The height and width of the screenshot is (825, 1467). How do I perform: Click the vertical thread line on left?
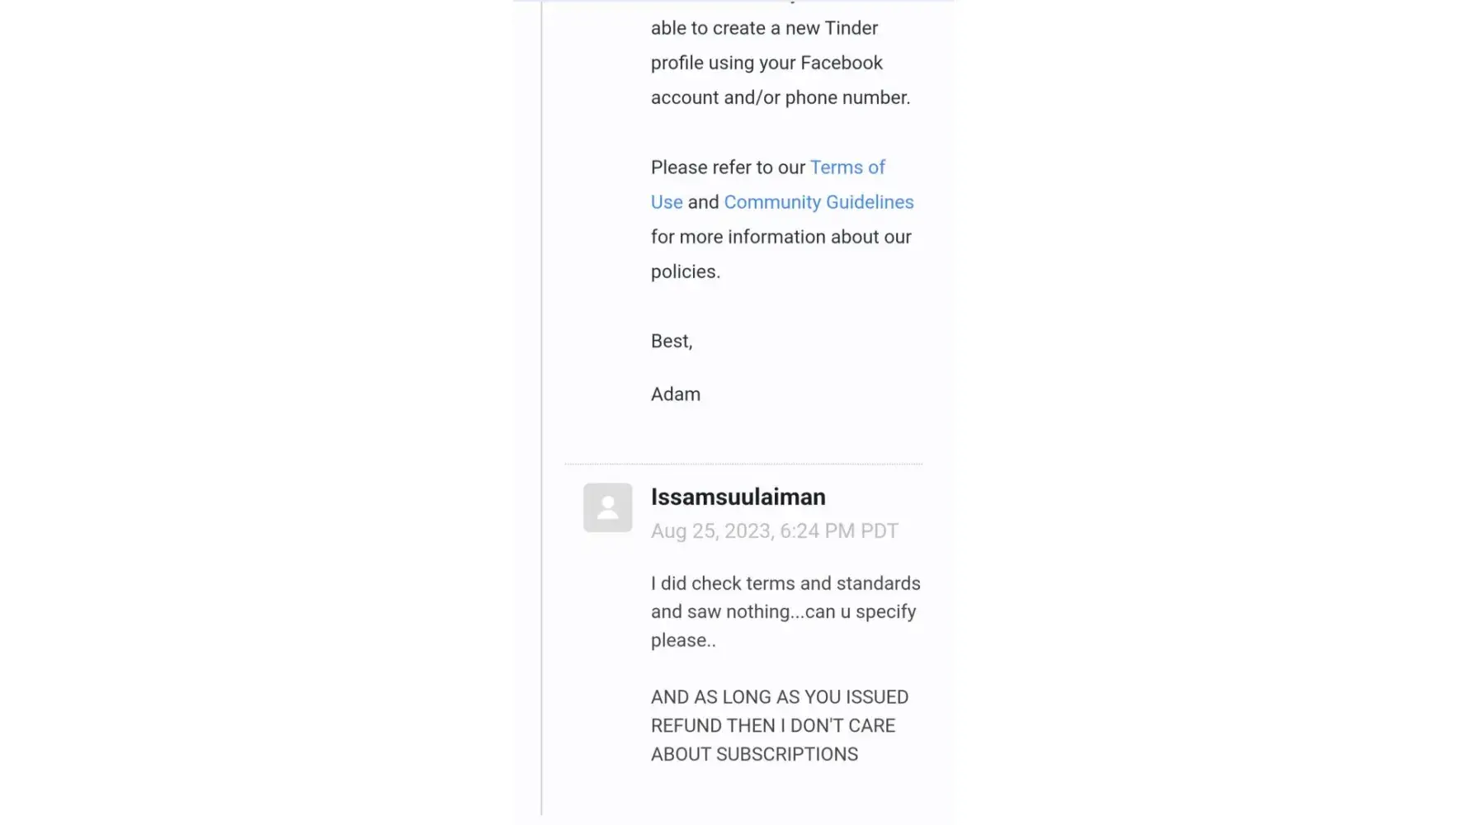541,412
